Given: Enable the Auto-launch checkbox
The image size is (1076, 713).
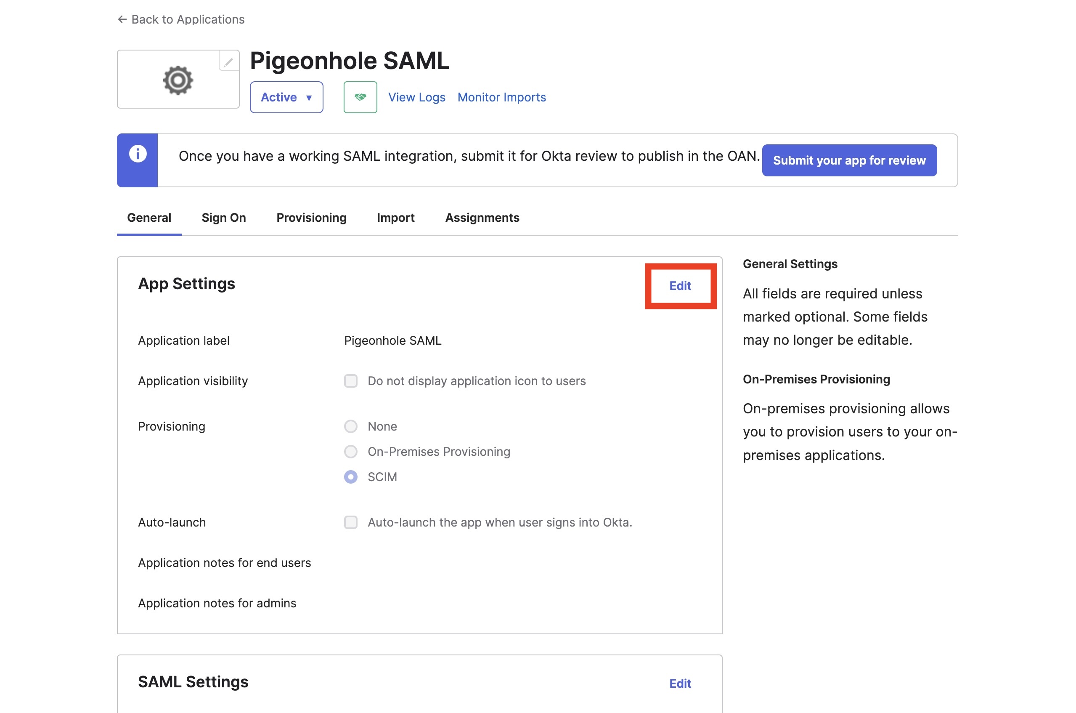Looking at the screenshot, I should pyautogui.click(x=351, y=522).
